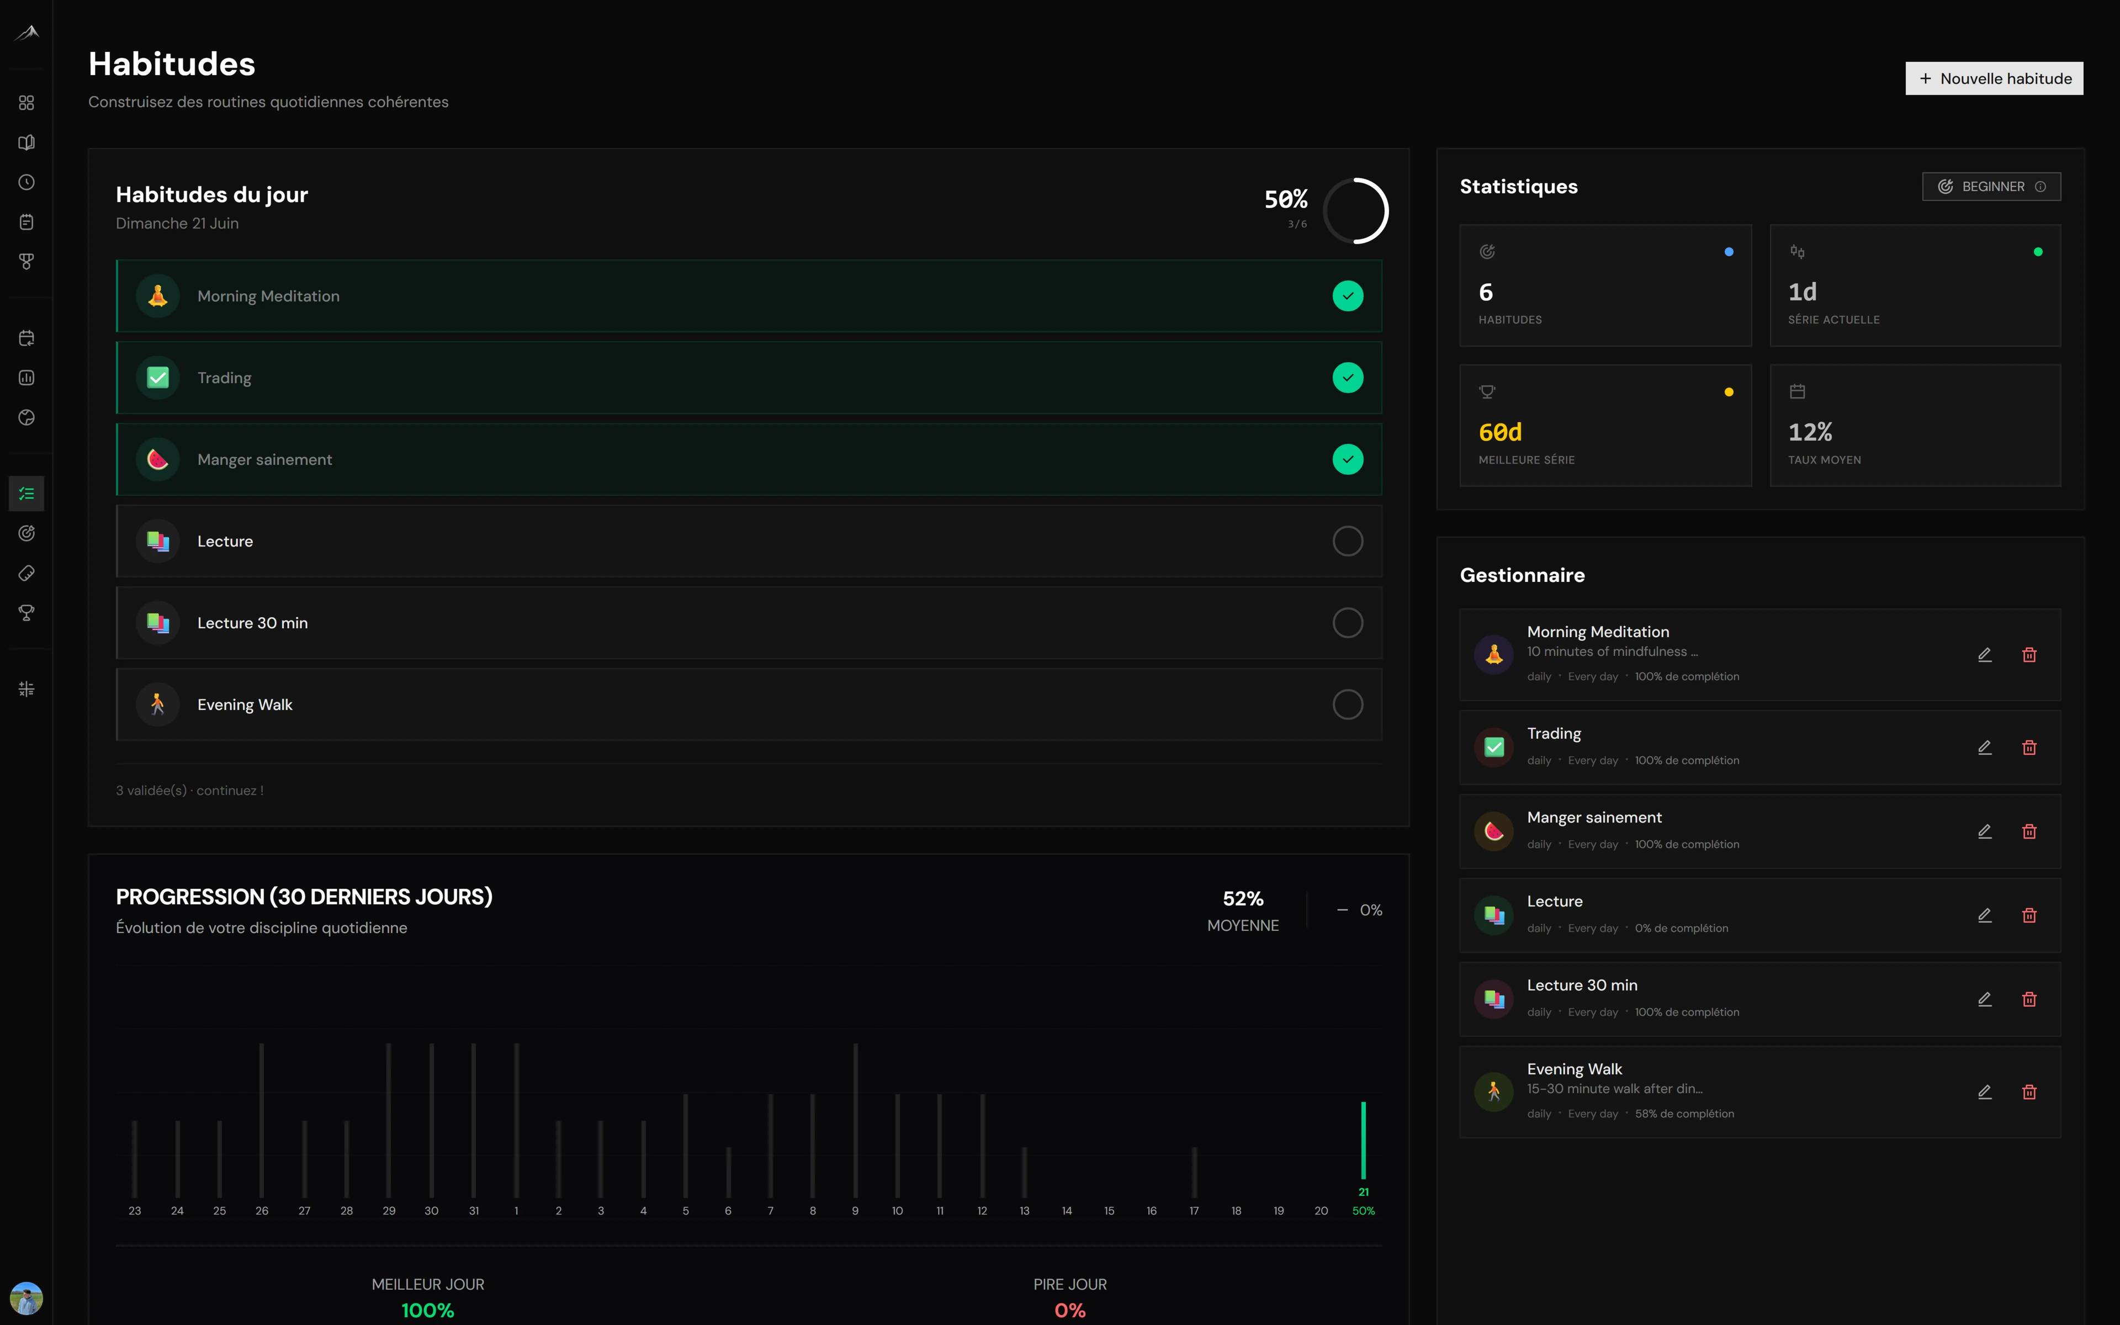
Task: Open the open-book icon in sidebar
Action: (26, 143)
